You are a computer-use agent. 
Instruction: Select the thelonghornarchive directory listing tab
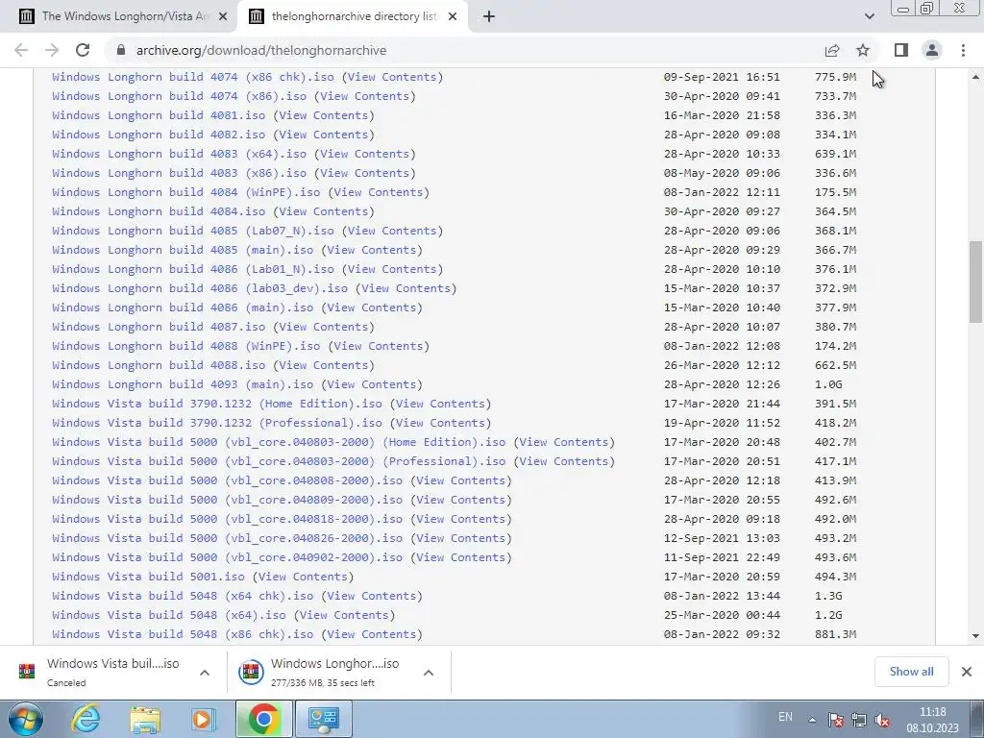click(352, 17)
